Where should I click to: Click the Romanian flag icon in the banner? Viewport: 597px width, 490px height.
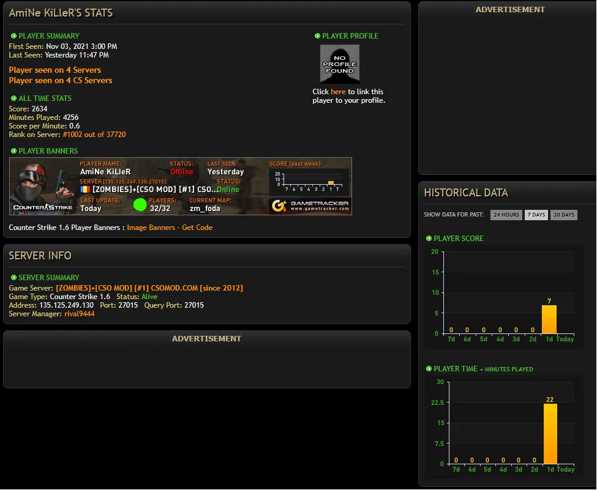[x=85, y=190]
